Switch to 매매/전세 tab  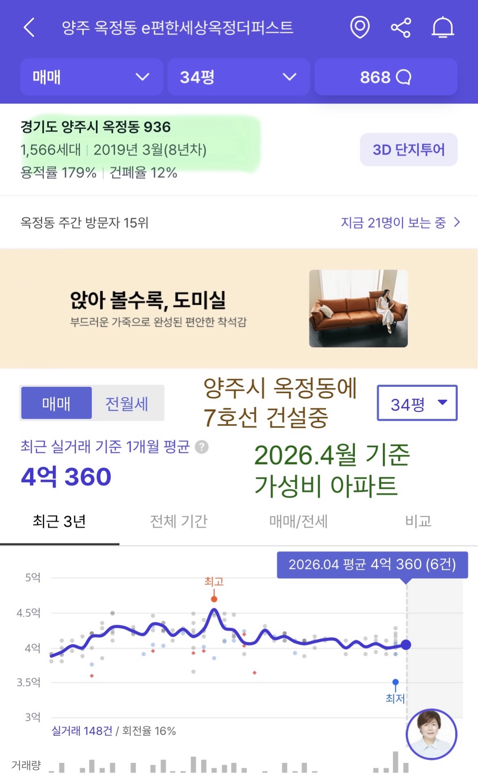click(x=298, y=521)
